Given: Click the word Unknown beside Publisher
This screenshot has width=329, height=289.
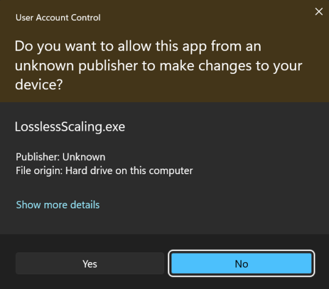Looking at the screenshot, I should click(84, 157).
